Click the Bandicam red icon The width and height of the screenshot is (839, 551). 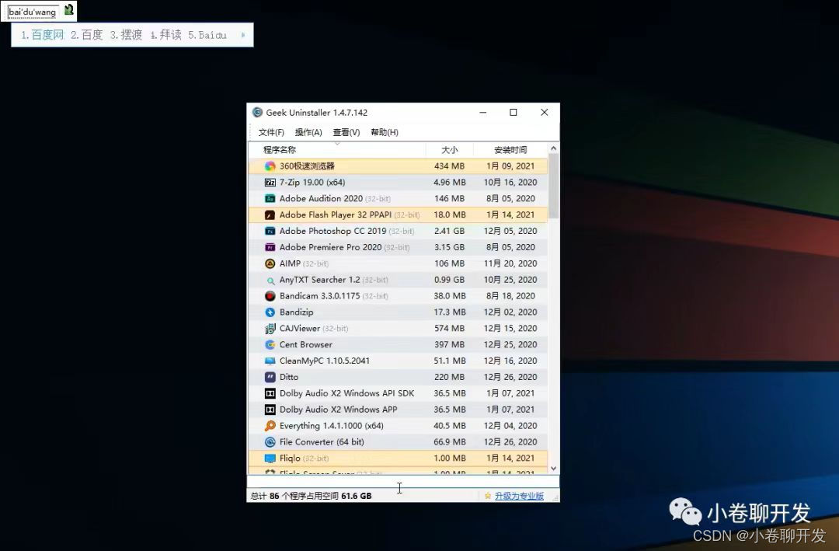[x=270, y=296]
